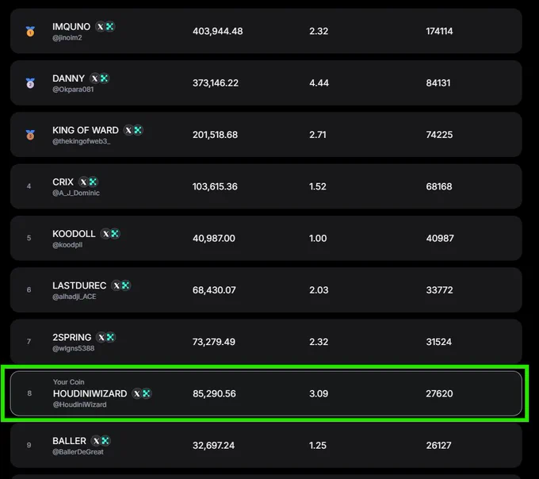Click the score 84131

pyautogui.click(x=438, y=83)
